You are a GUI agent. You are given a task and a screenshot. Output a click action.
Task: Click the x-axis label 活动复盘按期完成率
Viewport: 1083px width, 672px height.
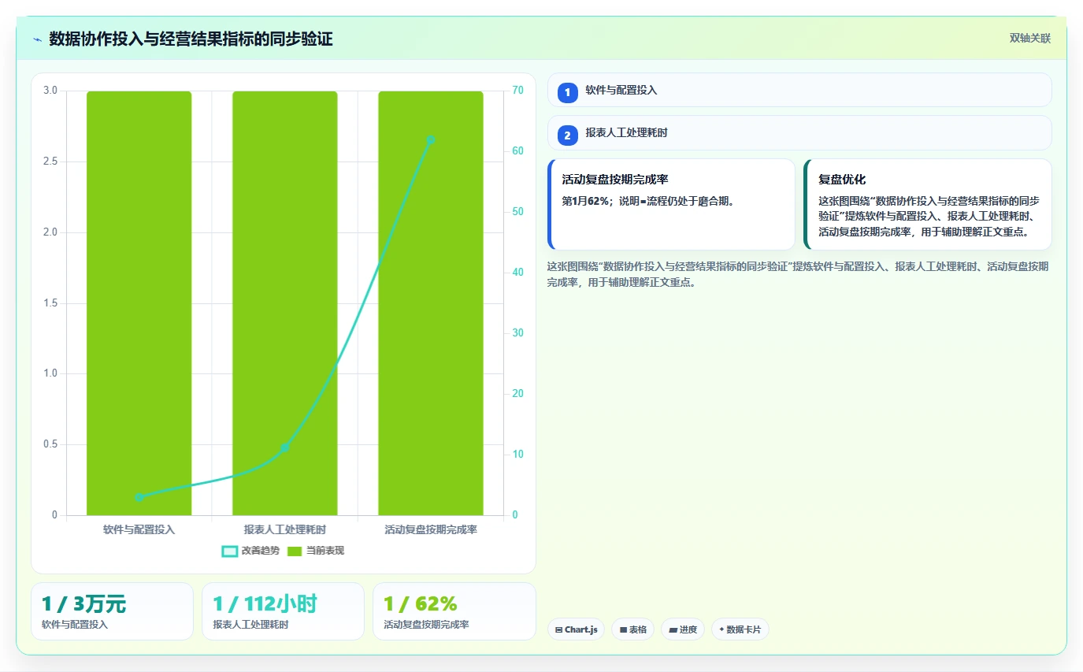(x=431, y=529)
